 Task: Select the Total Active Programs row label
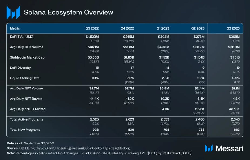pyautogui.click(x=26, y=119)
